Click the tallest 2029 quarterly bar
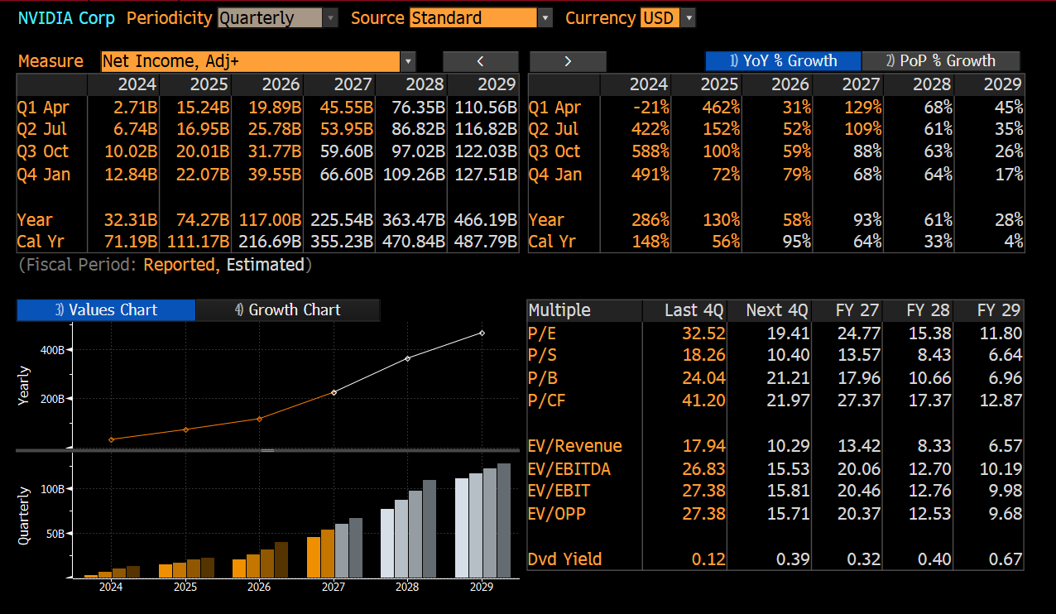 point(503,520)
